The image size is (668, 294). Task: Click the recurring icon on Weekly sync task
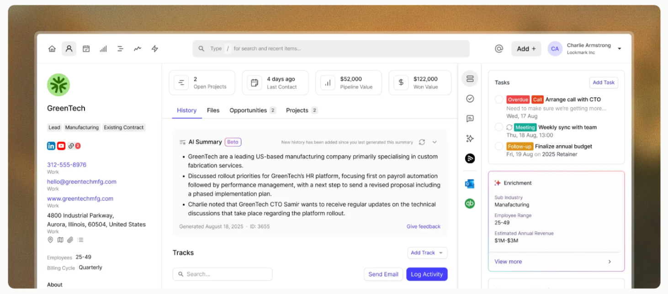[x=509, y=127]
